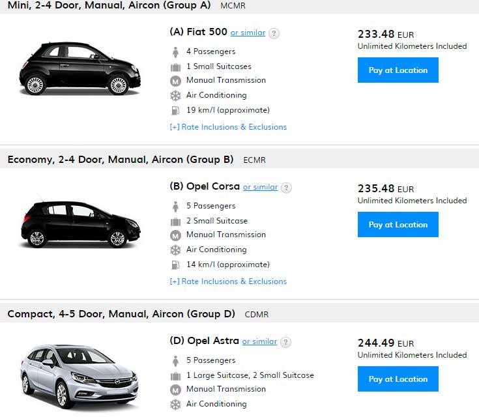Viewport: 479px width, 417px height.
Task: Choose Pay at Location for the Opel Corsa
Action: click(x=398, y=224)
